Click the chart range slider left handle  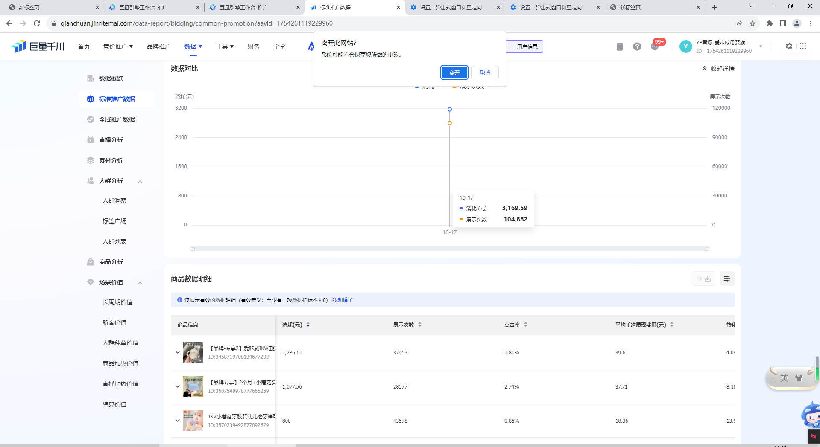pos(192,248)
